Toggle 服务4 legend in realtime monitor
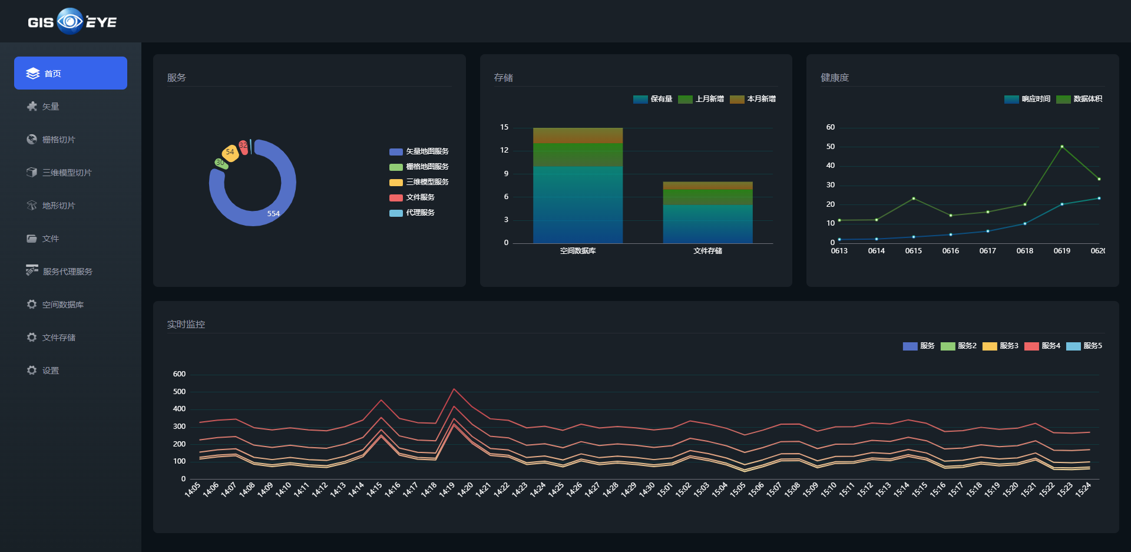This screenshot has height=552, width=1131. pyautogui.click(x=1042, y=346)
